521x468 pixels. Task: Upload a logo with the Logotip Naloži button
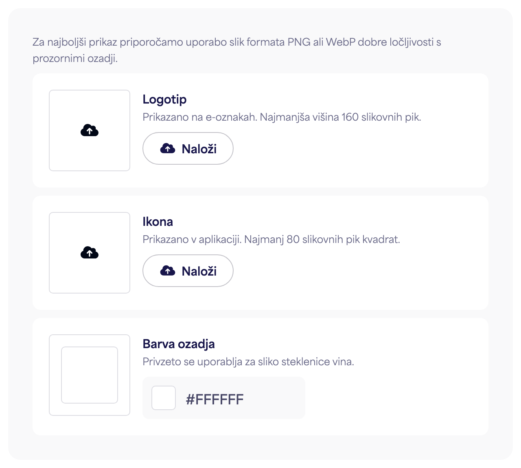click(x=188, y=148)
